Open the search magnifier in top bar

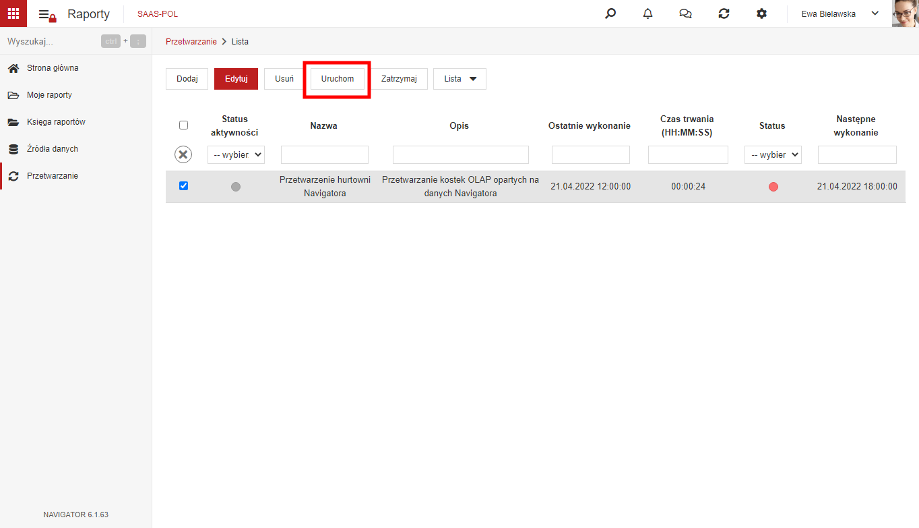[x=610, y=13]
